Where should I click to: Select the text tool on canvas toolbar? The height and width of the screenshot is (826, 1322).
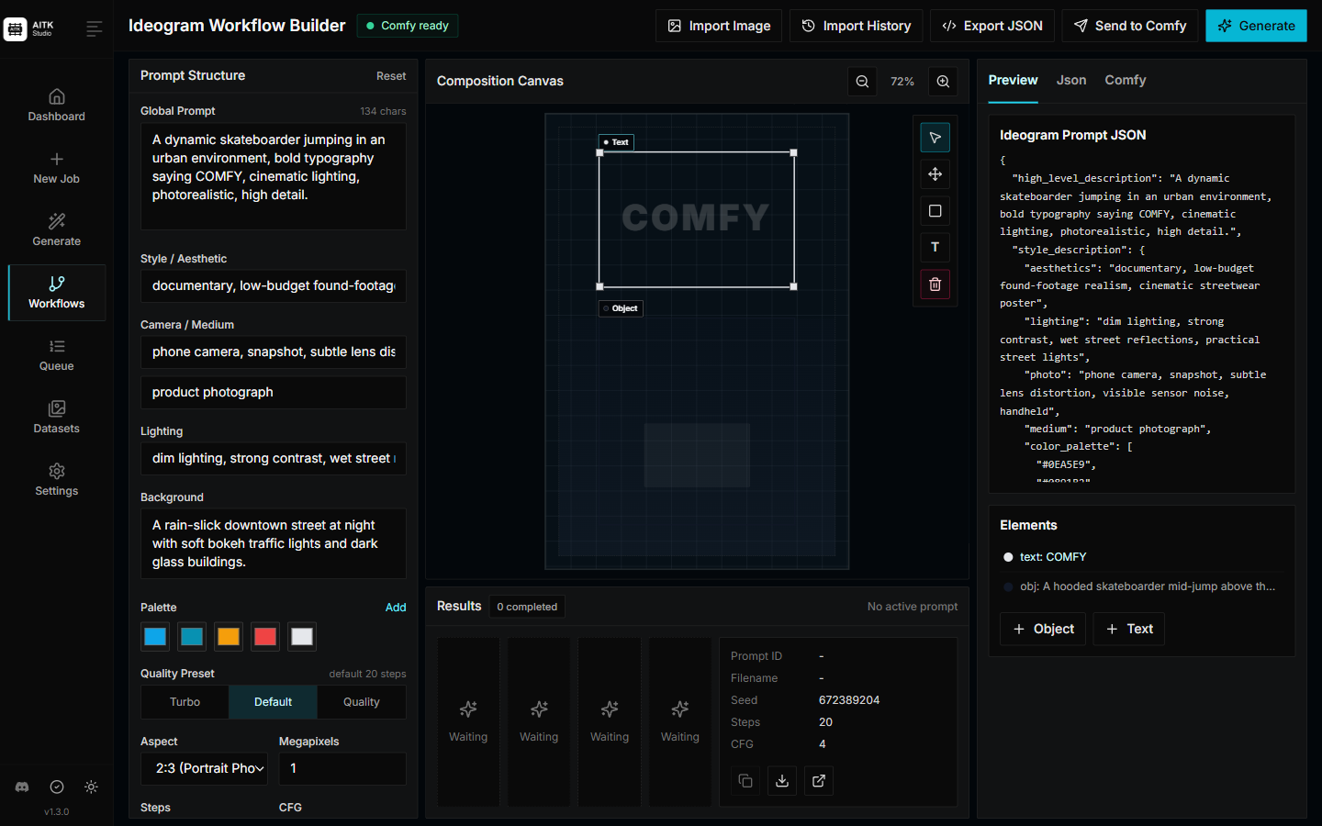point(935,248)
